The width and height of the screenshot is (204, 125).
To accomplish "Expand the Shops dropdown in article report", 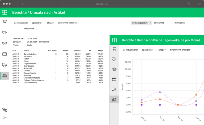I will coord(50,23).
